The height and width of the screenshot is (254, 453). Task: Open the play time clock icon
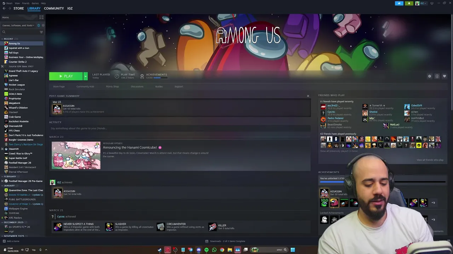(117, 76)
